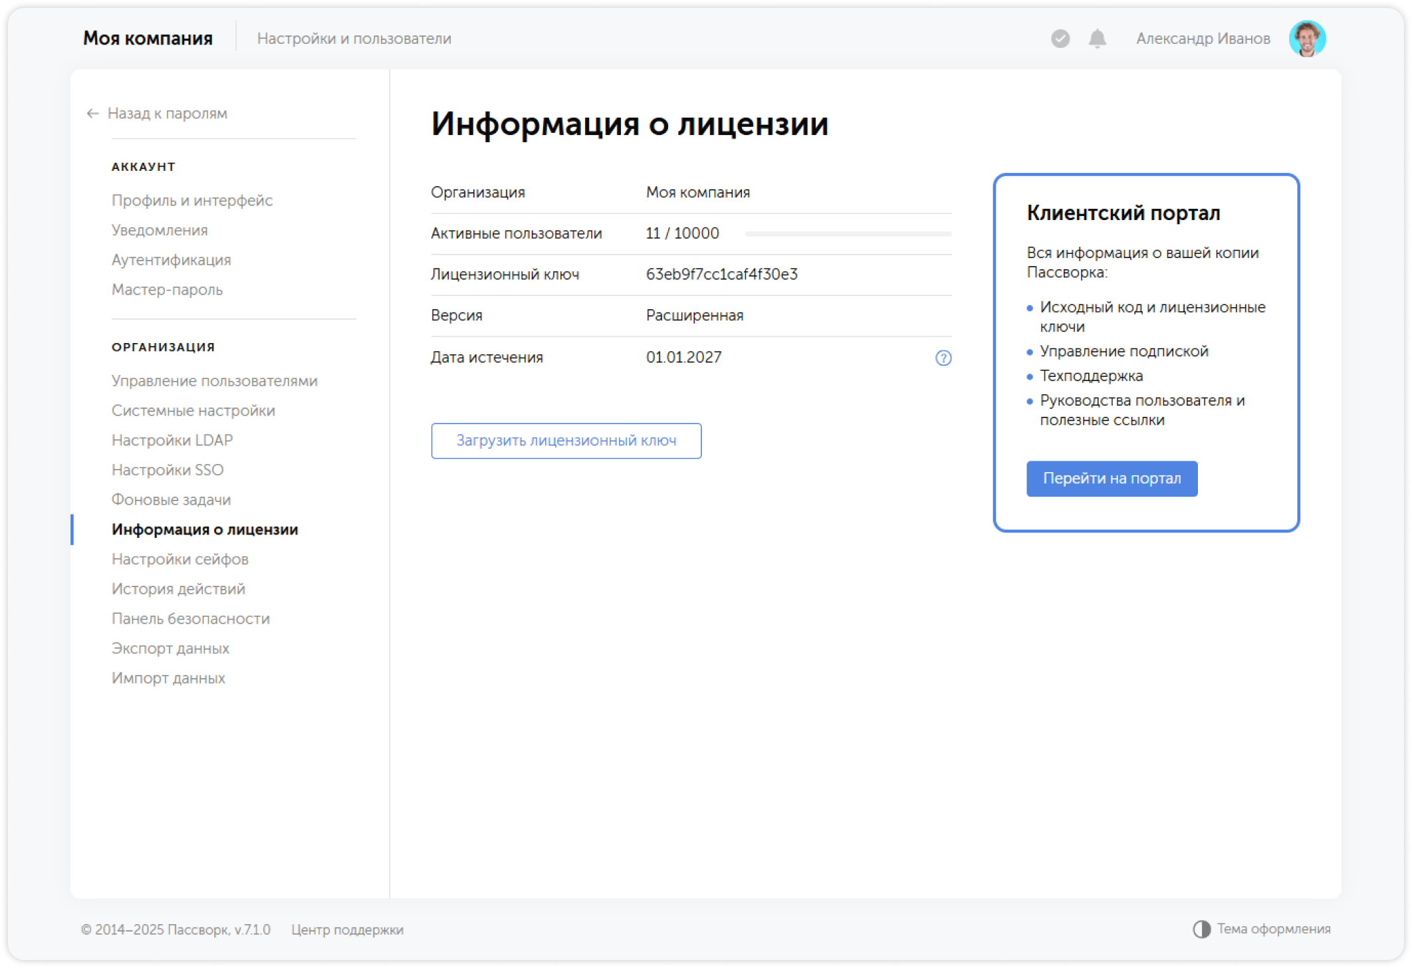This screenshot has width=1412, height=968.
Task: Select Экспорт данных in the sidebar
Action: (171, 648)
